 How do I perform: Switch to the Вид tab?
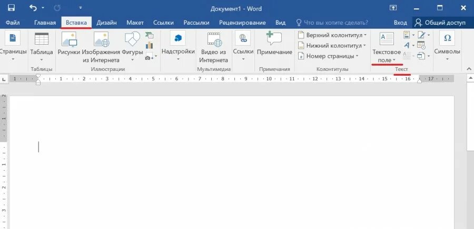click(x=281, y=23)
